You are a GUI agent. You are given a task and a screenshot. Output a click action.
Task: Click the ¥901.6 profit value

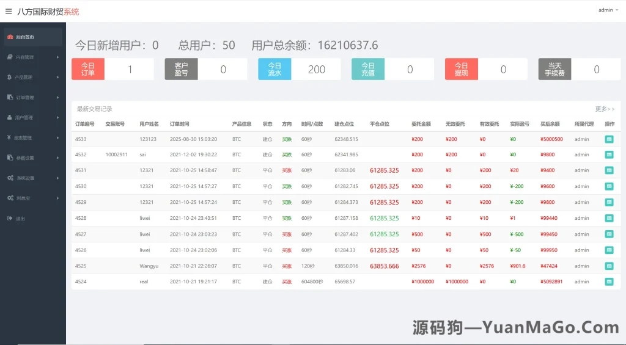pyautogui.click(x=517, y=266)
